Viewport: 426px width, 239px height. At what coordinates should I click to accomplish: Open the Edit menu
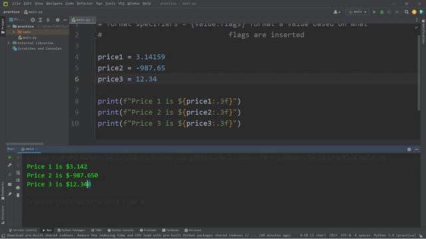27,3
